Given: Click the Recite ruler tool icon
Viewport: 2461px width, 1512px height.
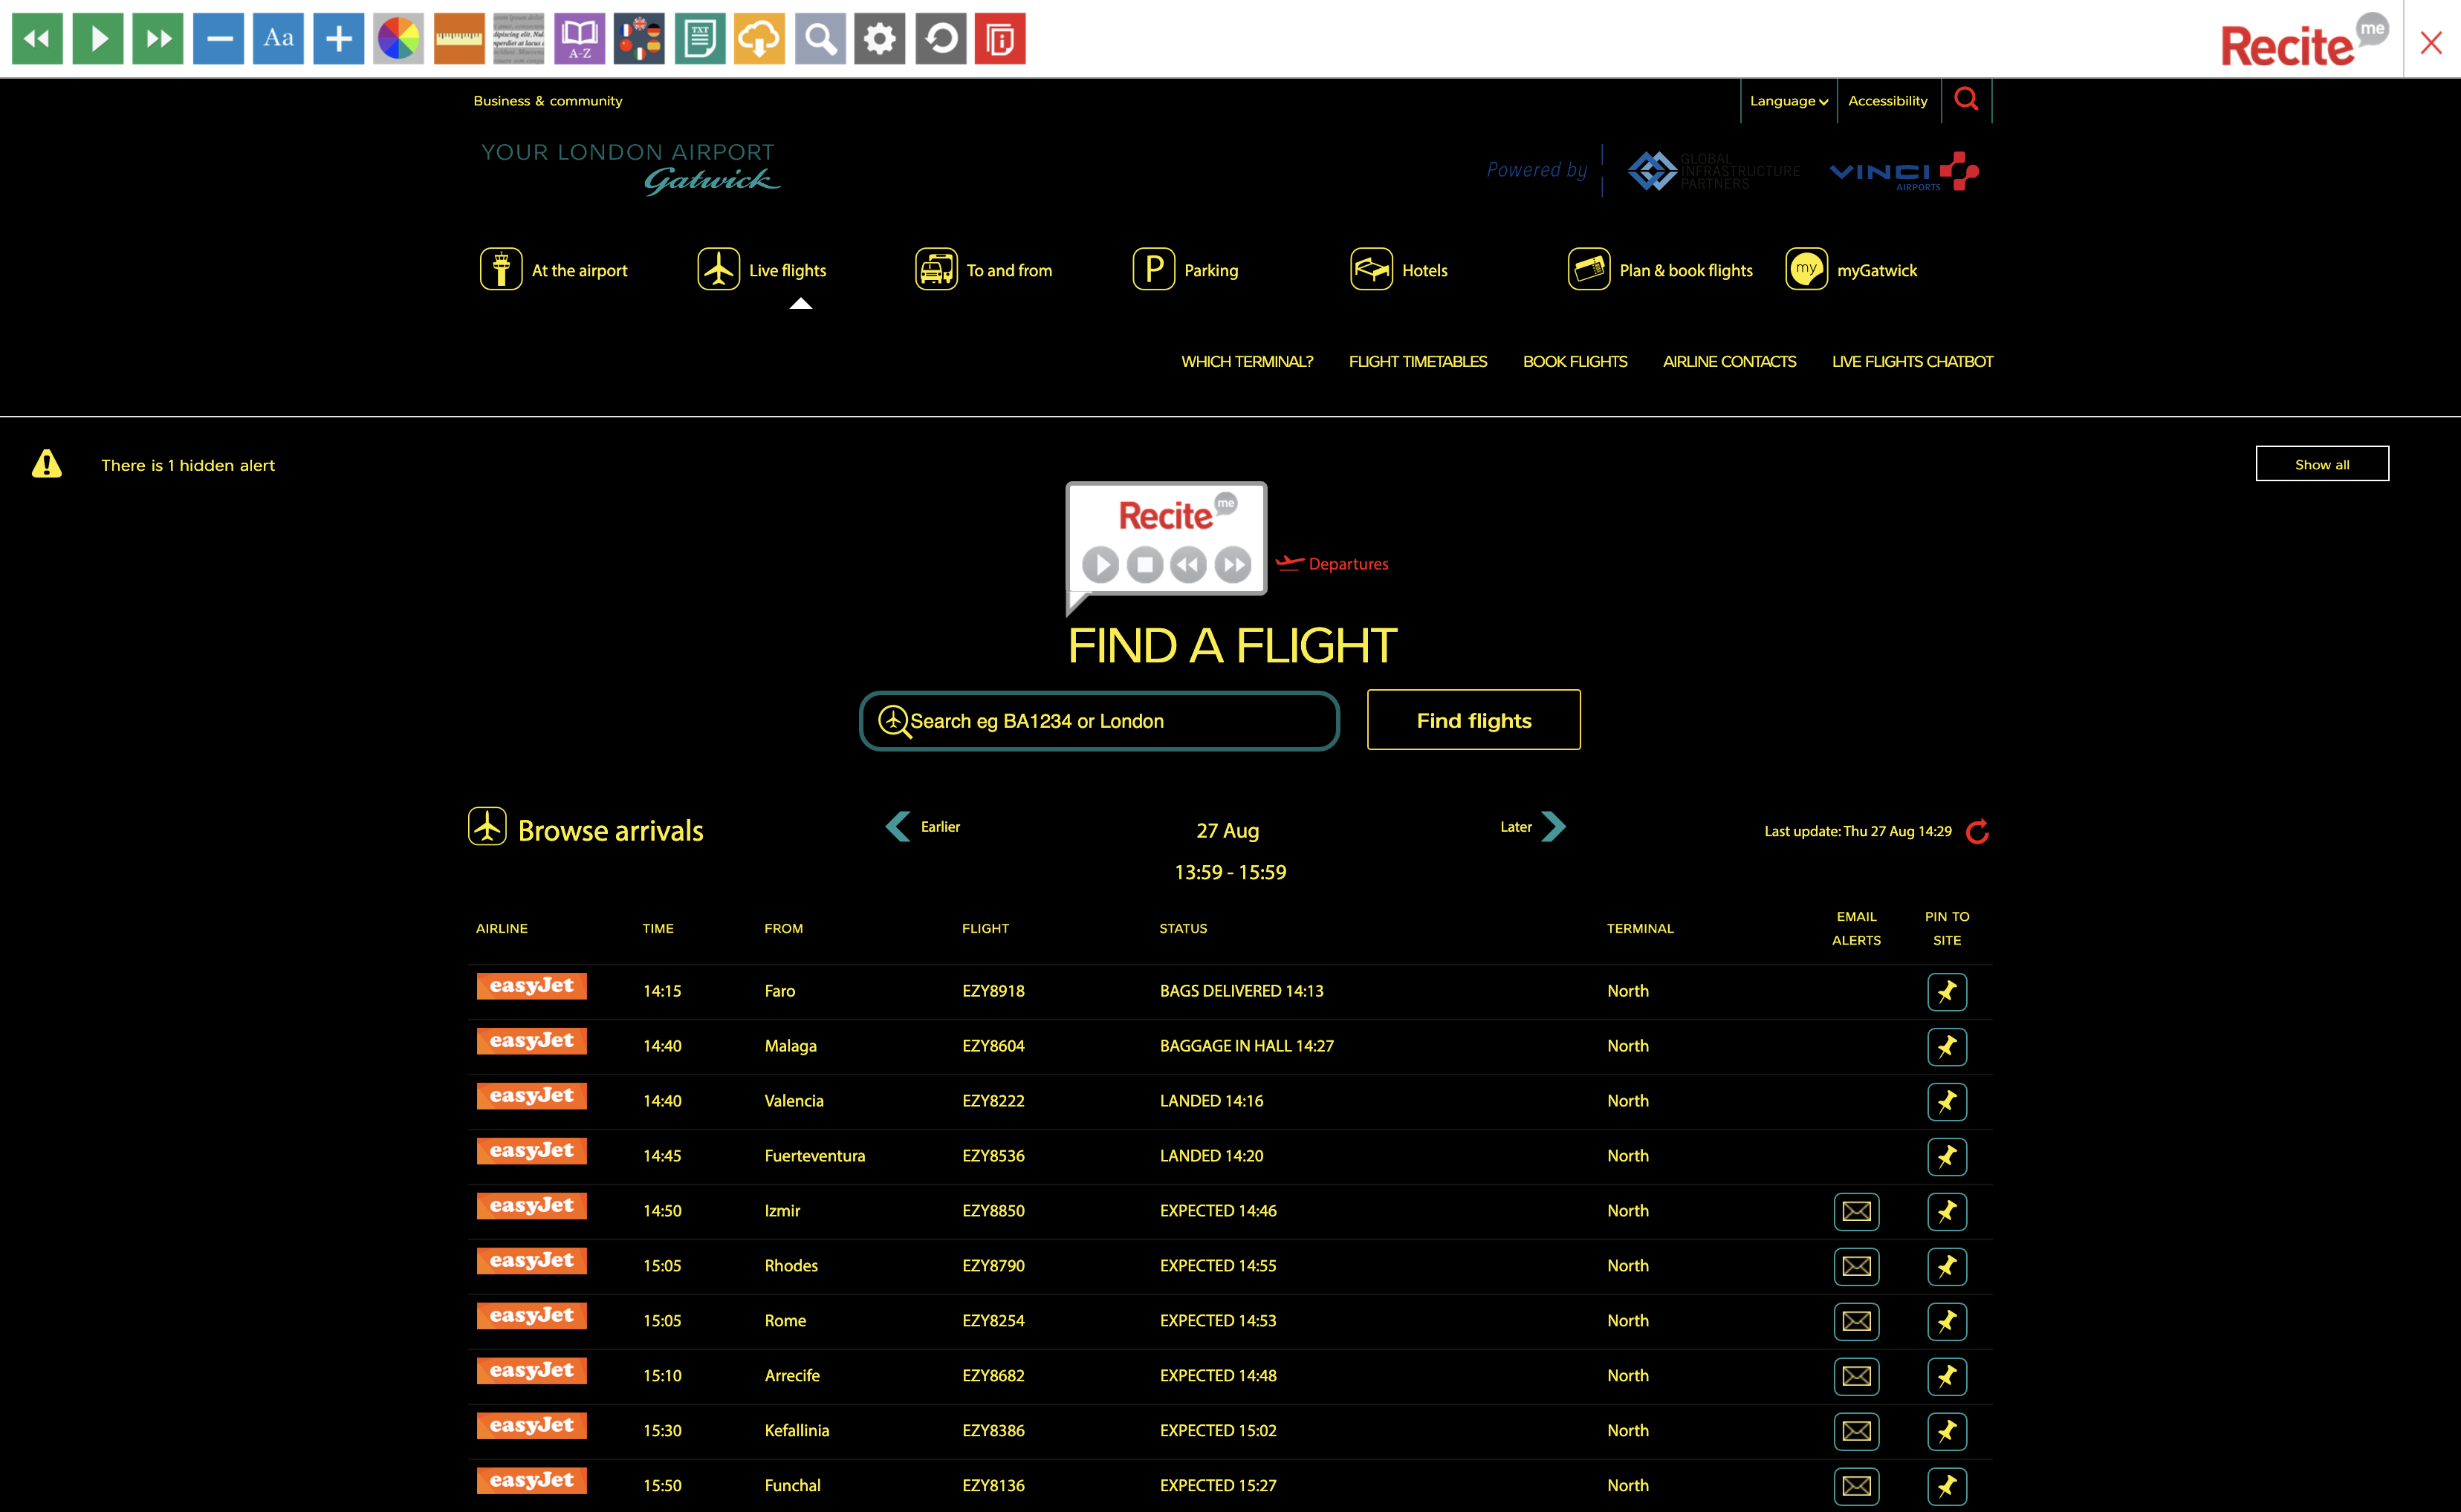Looking at the screenshot, I should tap(459, 39).
